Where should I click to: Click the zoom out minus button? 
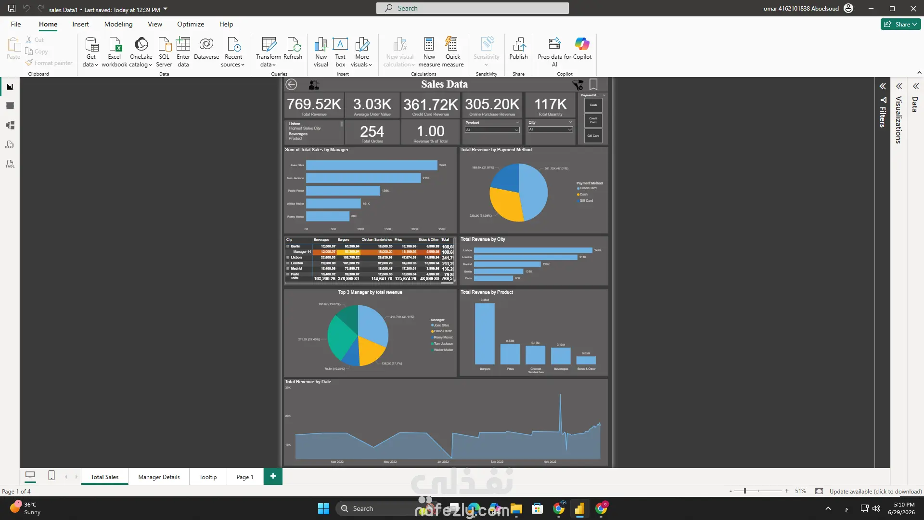tap(731, 491)
